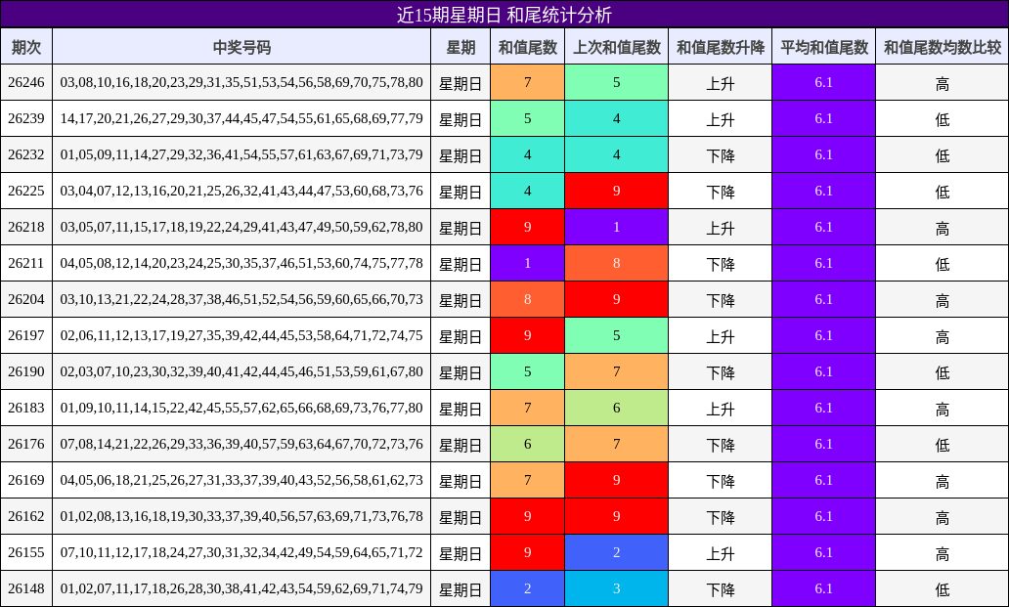Click green 上次和值尾数 cell 5 in row 26246
The width and height of the screenshot is (1009, 607).
click(x=617, y=82)
